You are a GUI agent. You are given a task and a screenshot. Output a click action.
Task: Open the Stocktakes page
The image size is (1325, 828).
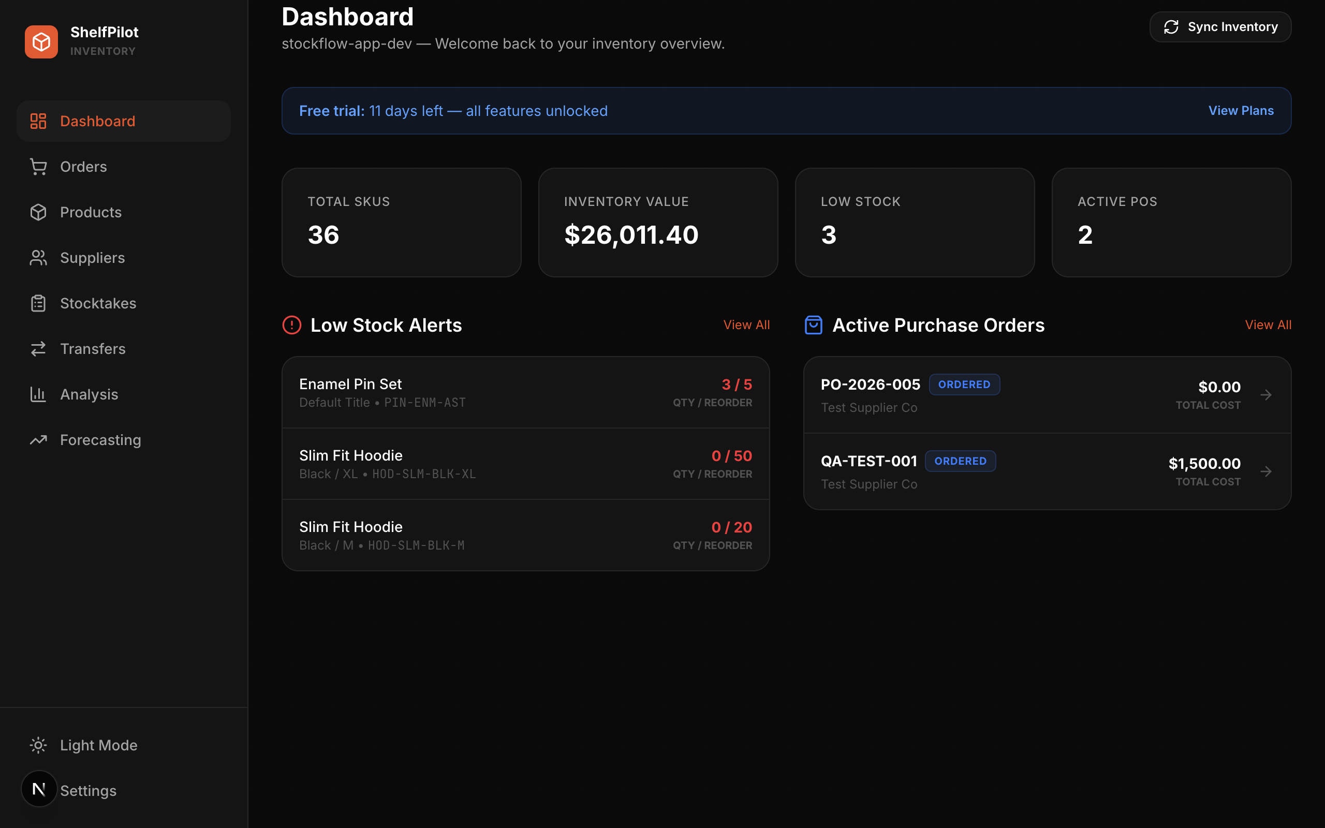[124, 303]
